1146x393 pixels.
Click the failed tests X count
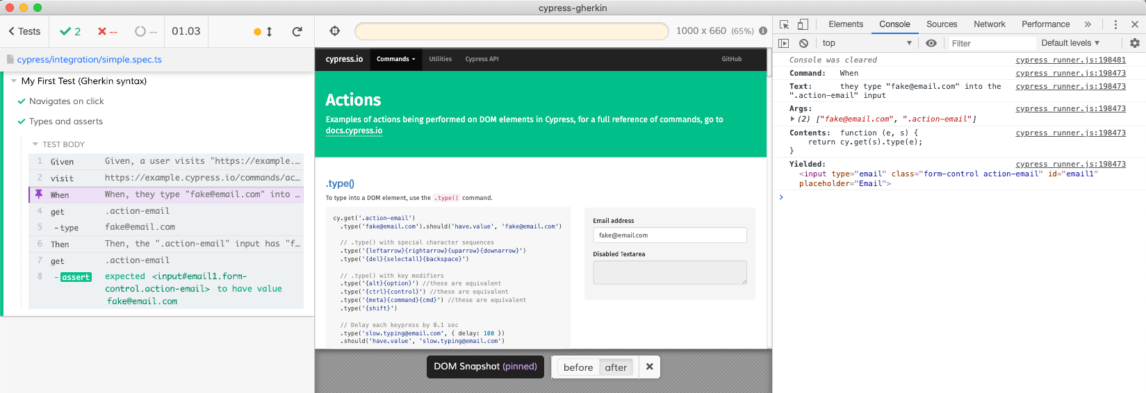108,31
